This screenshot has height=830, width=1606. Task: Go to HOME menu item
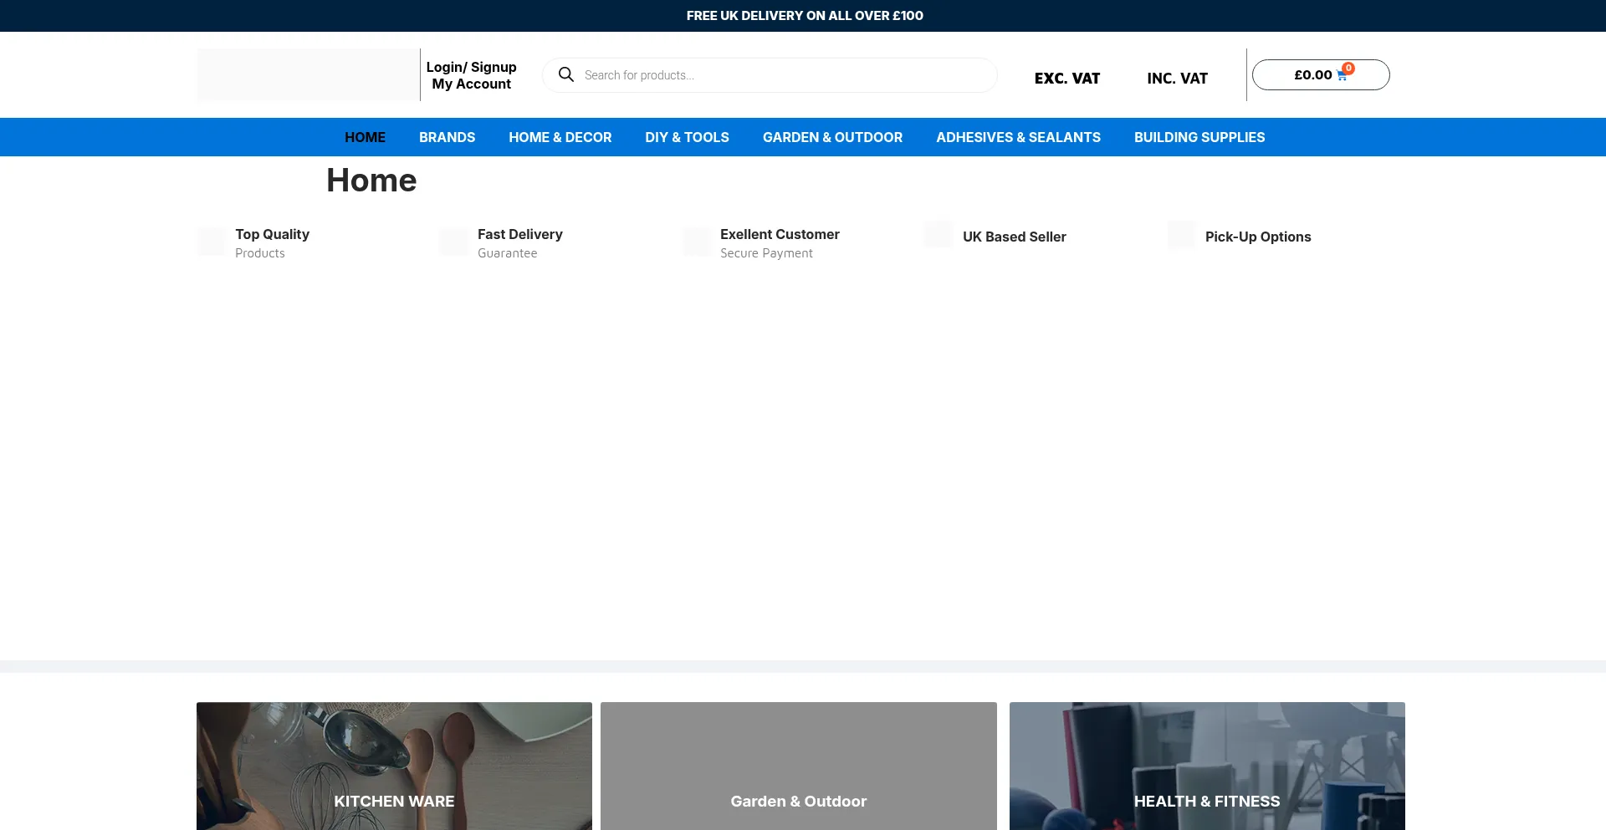point(365,137)
